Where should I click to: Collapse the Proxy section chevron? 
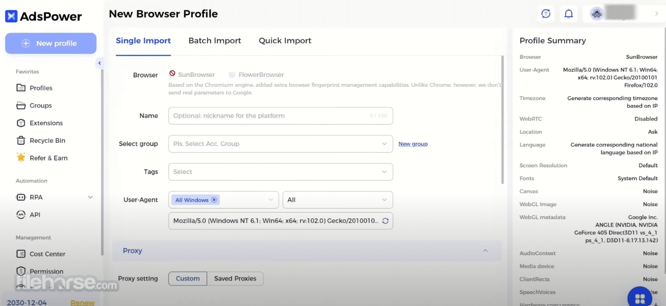pos(485,250)
